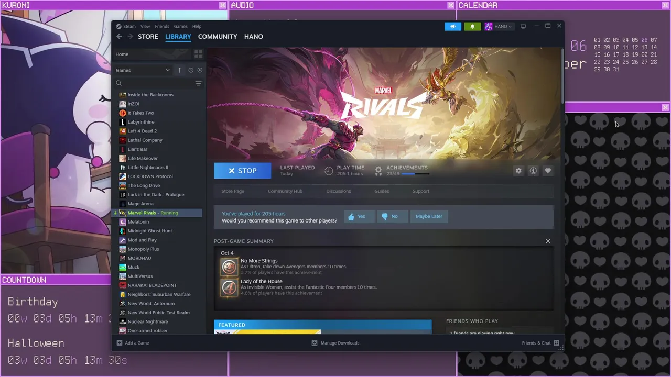Switch to the COMMUNITY tab
The image size is (671, 377).
[x=218, y=37]
